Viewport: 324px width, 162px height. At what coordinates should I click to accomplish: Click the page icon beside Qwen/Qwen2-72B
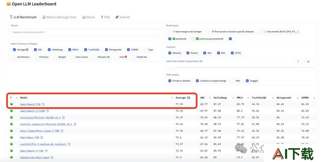click(43, 104)
